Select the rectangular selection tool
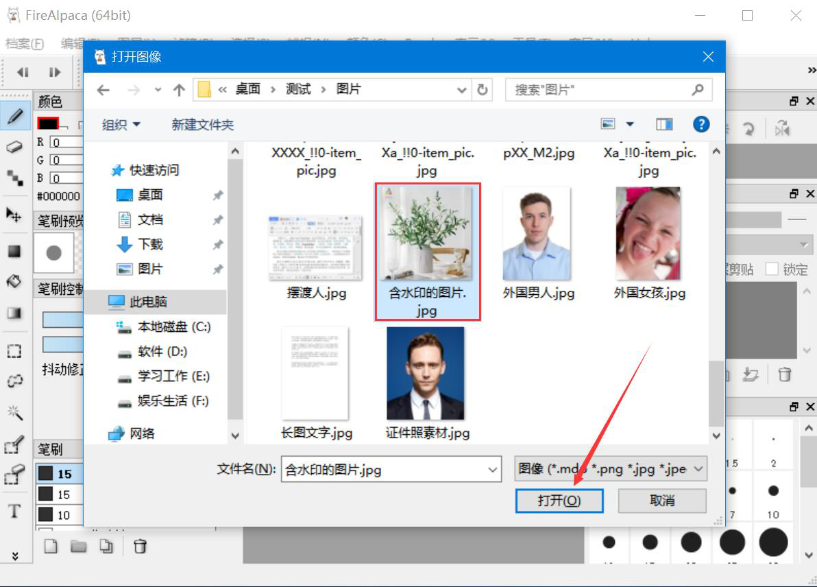 tap(14, 351)
